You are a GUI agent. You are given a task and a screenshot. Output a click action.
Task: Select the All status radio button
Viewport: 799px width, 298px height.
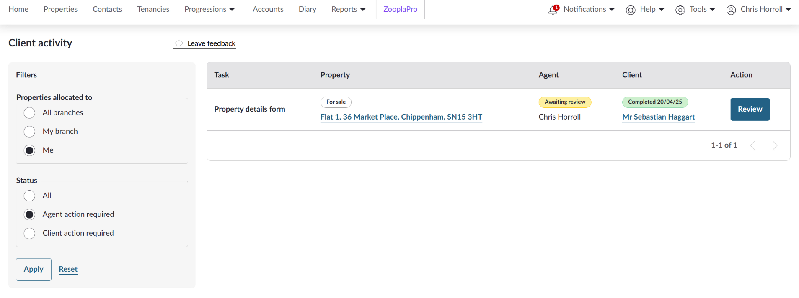click(x=29, y=196)
